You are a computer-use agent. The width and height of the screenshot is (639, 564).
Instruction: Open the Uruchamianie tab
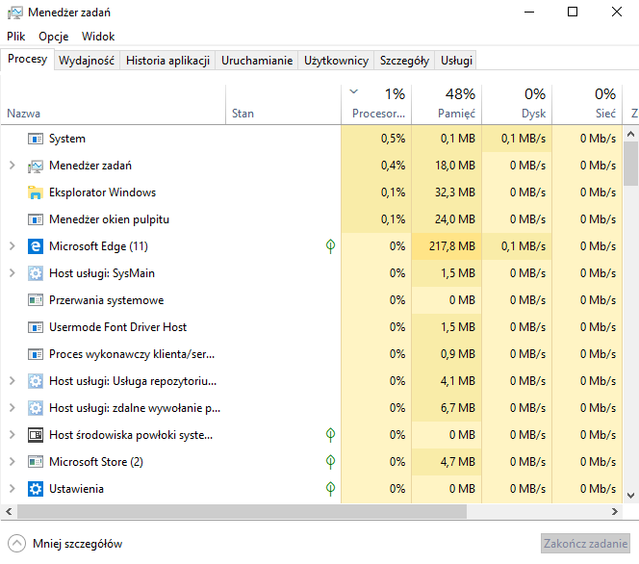coord(257,60)
